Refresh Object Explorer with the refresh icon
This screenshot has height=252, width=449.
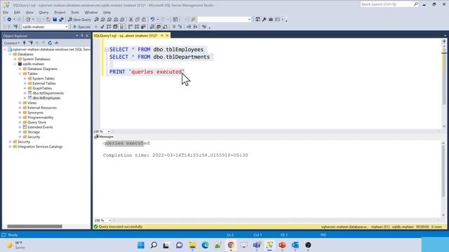[x=50, y=43]
